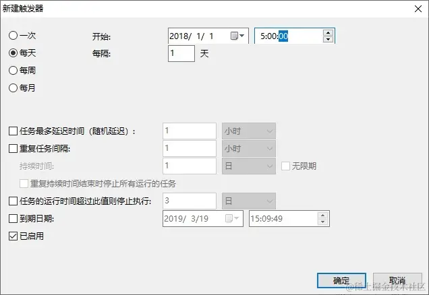Increase expiry time with up arrow

(x=323, y=216)
